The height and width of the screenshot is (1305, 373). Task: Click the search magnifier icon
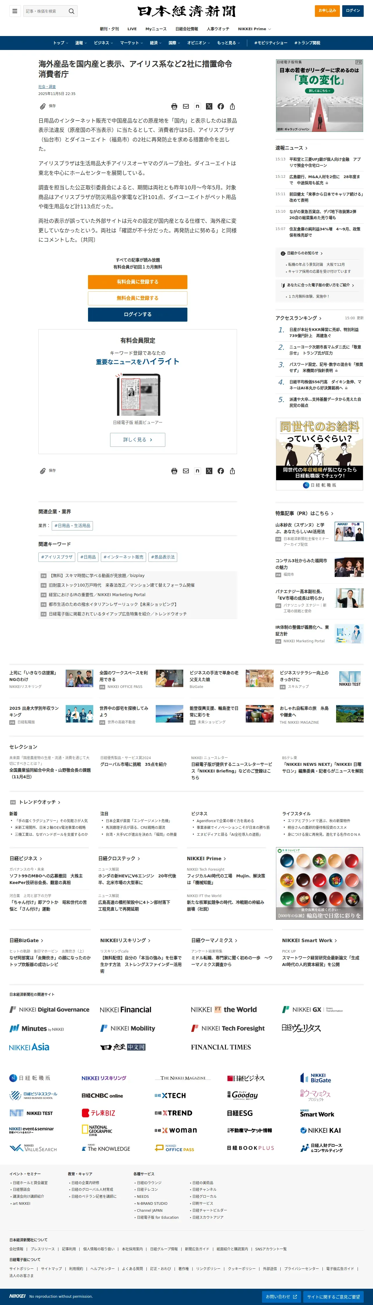coord(71,11)
